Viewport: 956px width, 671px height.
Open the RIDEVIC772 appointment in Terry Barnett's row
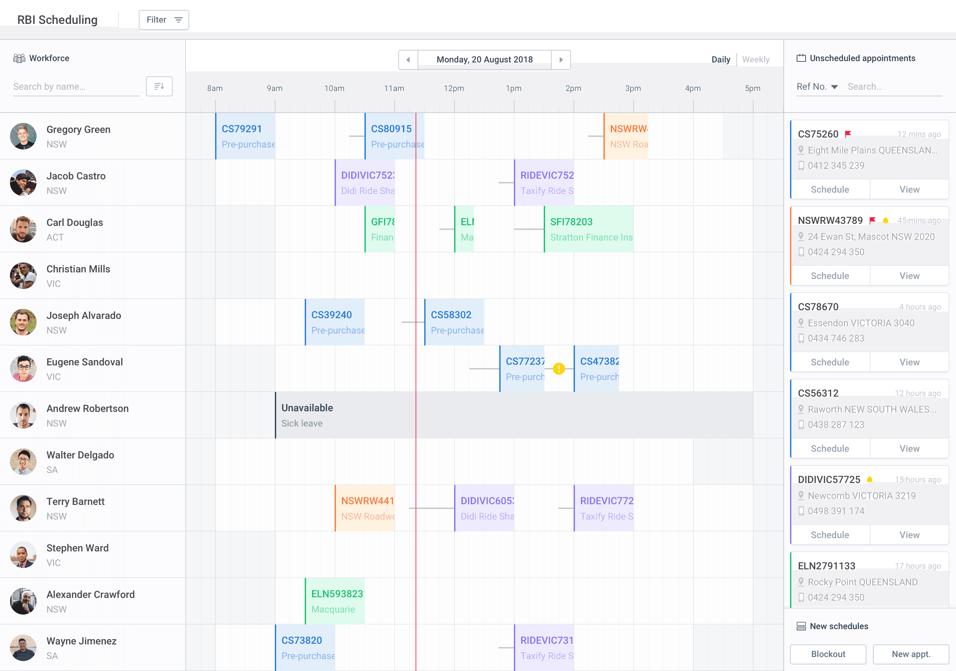[x=604, y=508]
